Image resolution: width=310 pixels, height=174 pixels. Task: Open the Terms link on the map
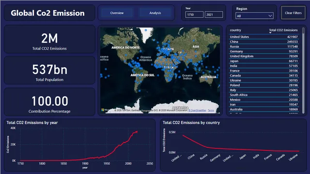211,111
